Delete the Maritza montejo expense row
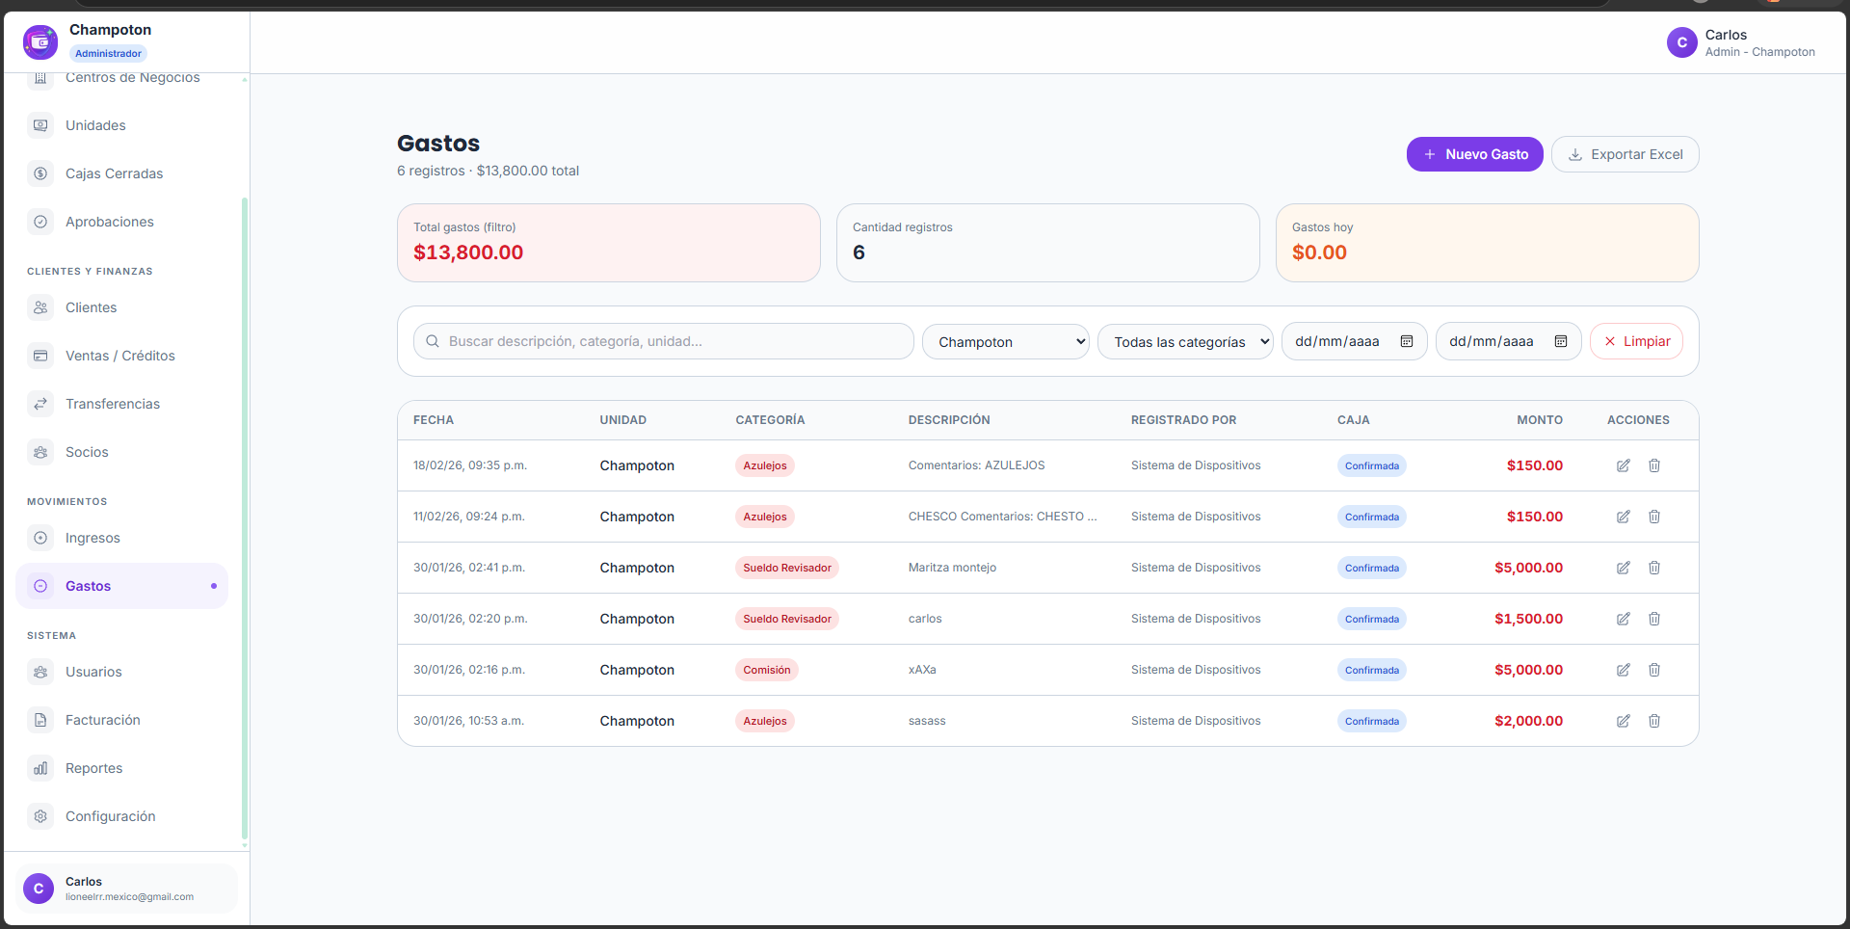The height and width of the screenshot is (929, 1850). point(1654,568)
